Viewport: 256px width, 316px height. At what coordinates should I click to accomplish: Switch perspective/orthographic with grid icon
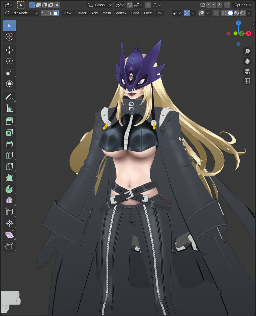tap(247, 81)
